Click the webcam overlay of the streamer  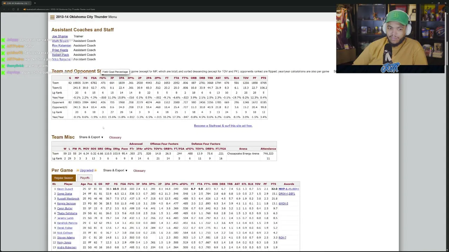390,38
